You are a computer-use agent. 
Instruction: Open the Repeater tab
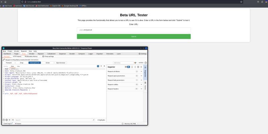[41, 53]
